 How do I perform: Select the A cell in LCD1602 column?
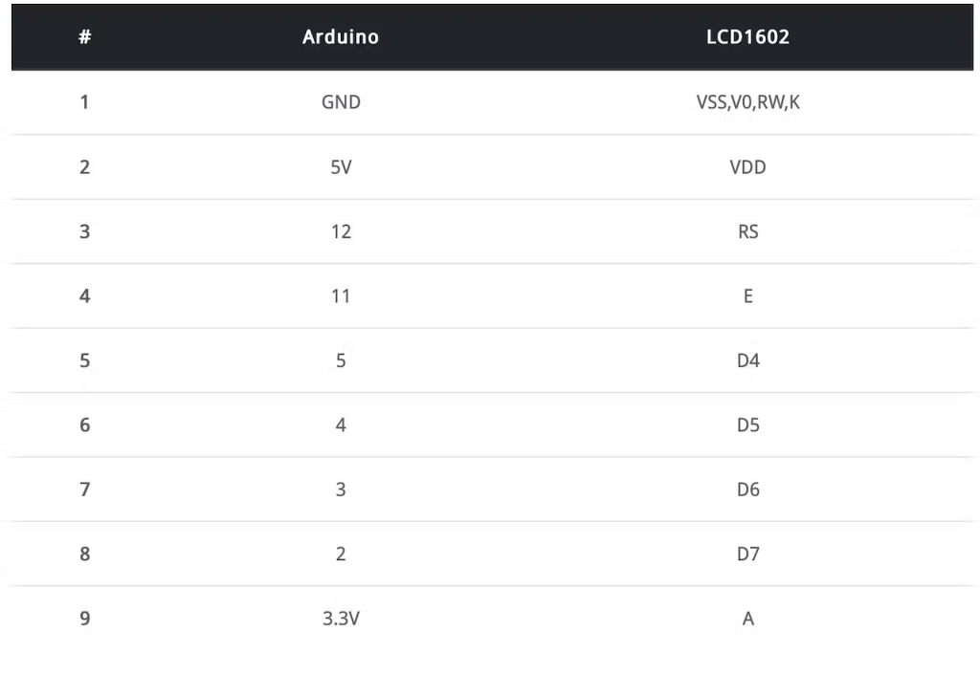(747, 619)
